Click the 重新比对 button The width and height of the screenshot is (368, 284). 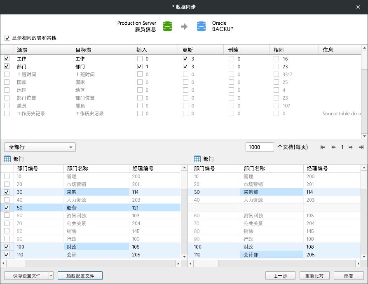tap(312, 276)
